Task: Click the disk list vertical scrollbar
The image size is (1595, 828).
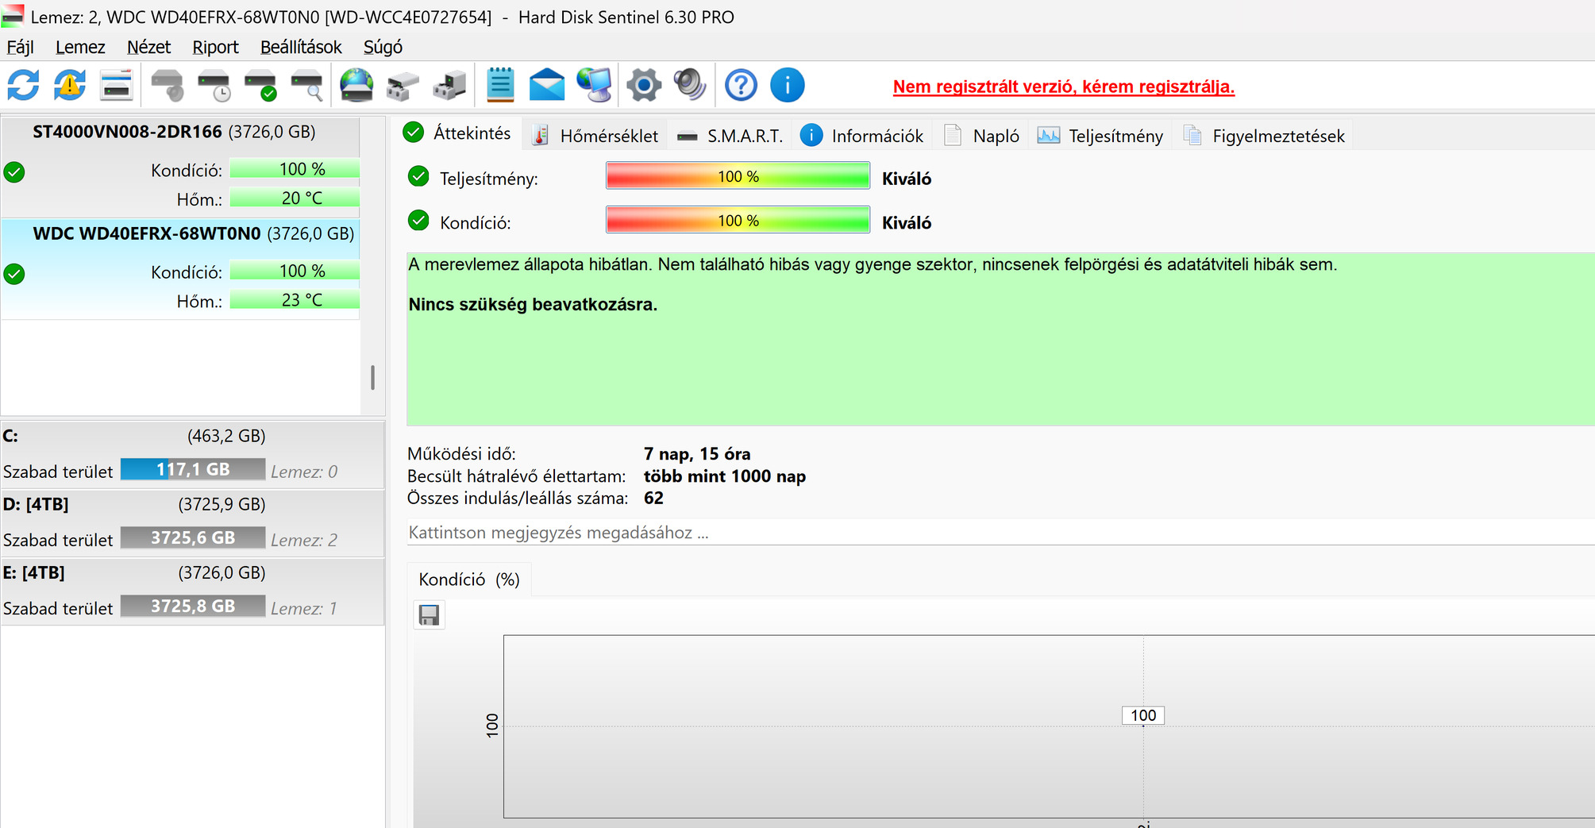Action: click(x=372, y=377)
